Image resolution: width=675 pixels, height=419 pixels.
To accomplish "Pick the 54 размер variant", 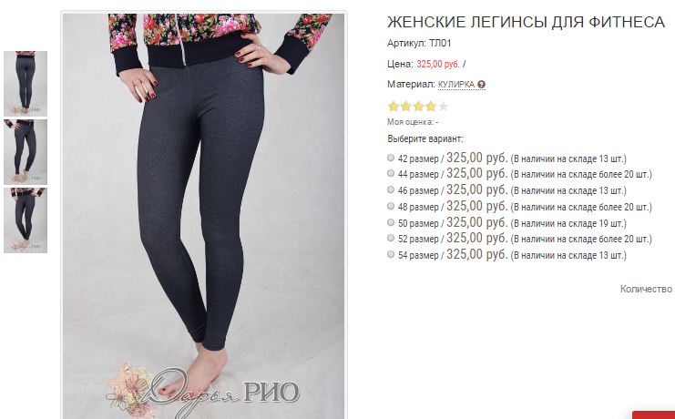I will point(391,254).
